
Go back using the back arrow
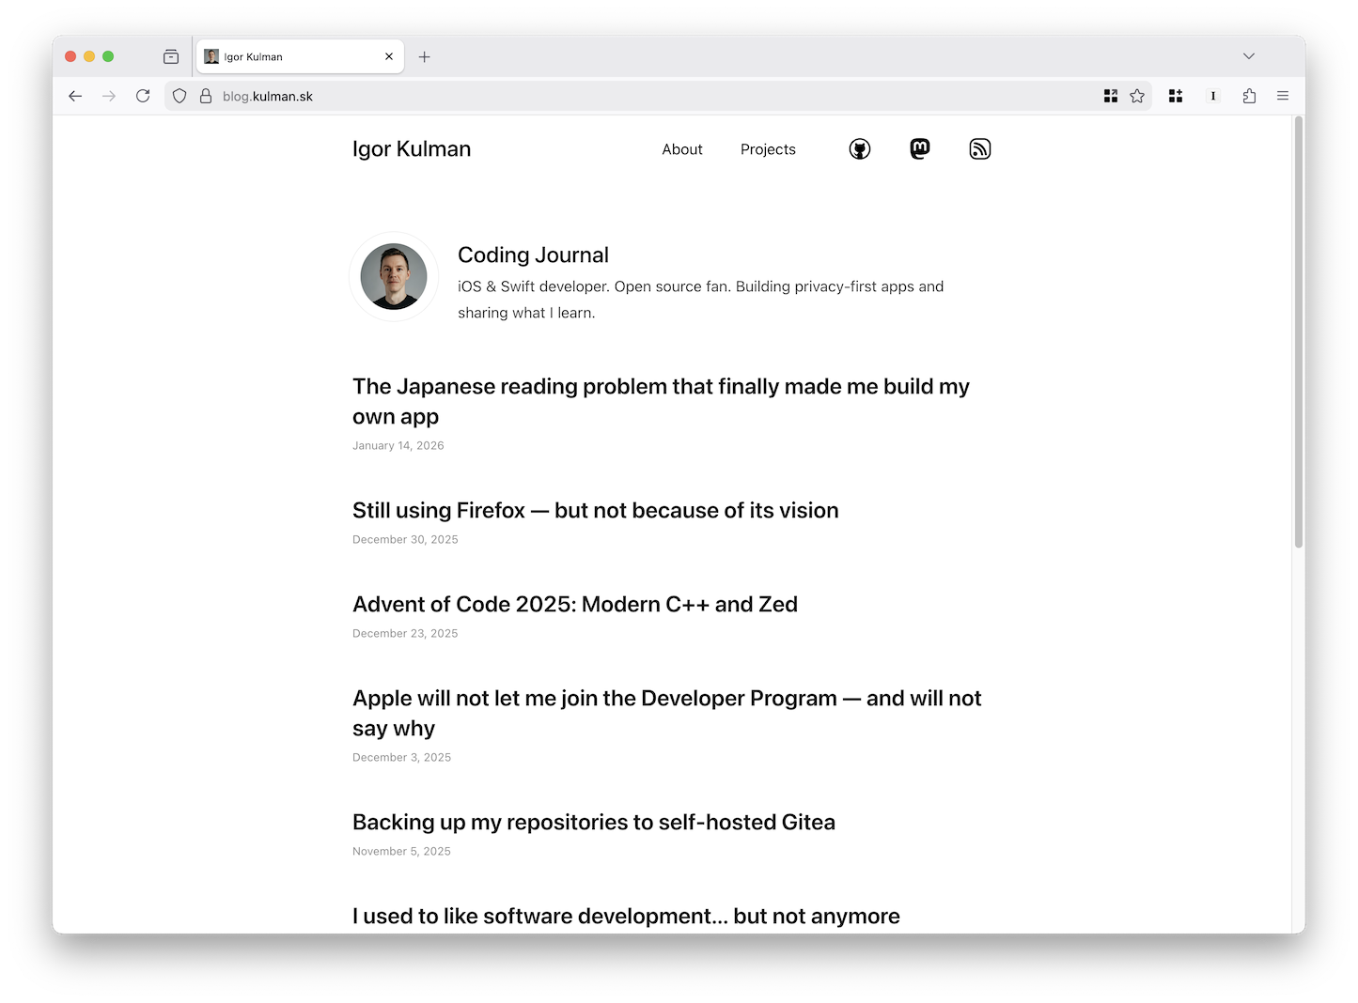(x=75, y=96)
